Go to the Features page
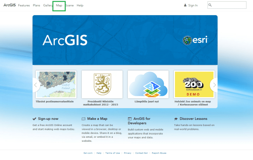The image size is (253, 160). click(24, 5)
